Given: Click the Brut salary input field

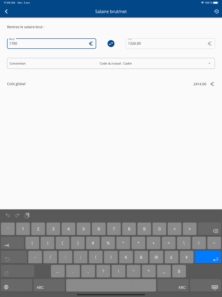Looking at the screenshot, I should tap(52, 44).
